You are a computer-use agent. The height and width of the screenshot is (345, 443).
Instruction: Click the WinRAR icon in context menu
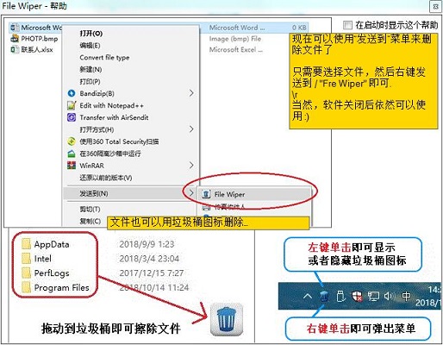click(x=72, y=166)
